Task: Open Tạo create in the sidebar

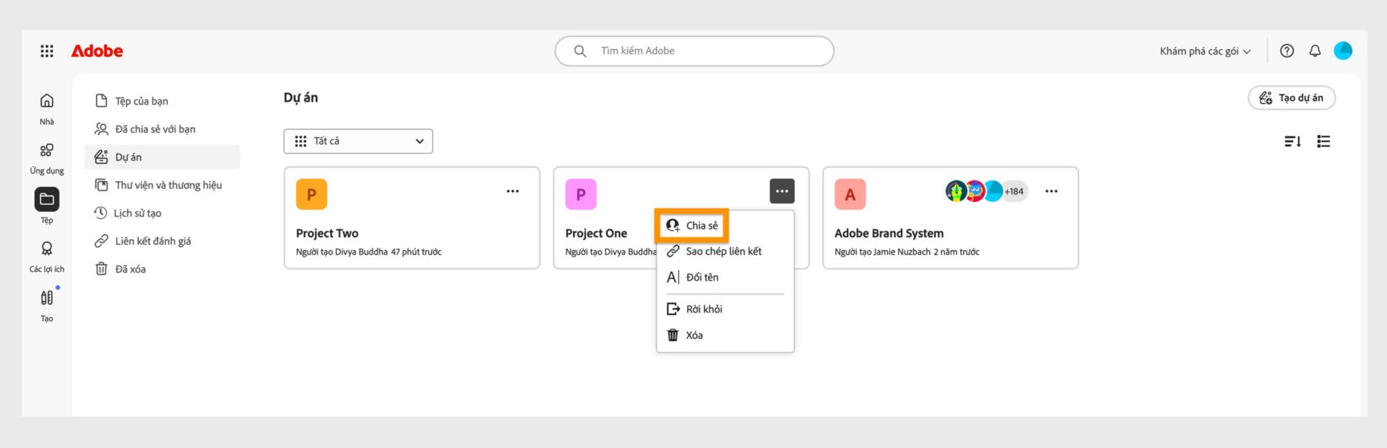Action: [x=47, y=306]
